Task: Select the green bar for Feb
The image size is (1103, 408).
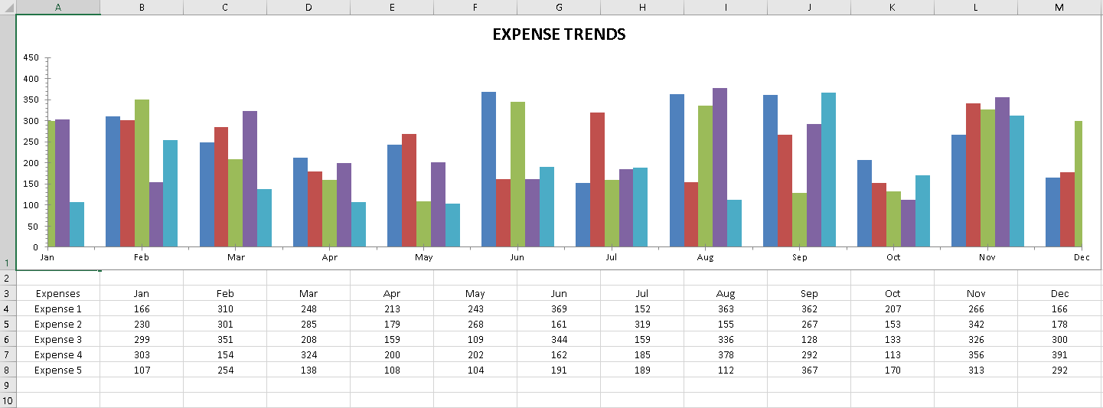Action: [x=142, y=173]
